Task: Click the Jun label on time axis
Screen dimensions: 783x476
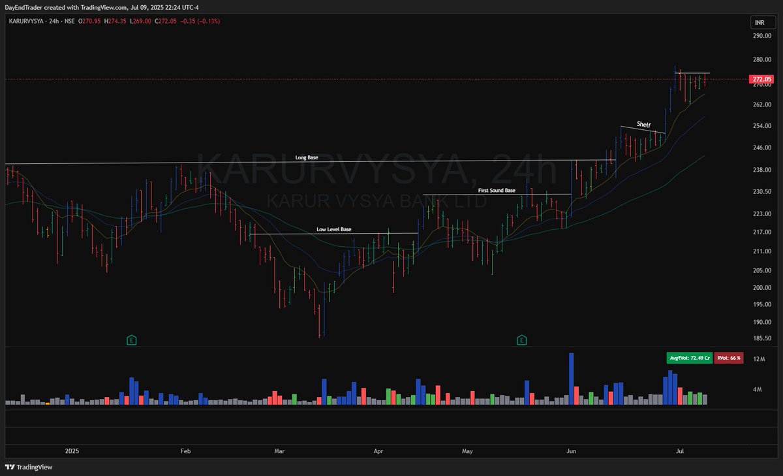Action: 572,451
